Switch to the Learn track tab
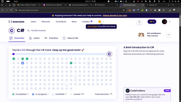Screen dimensions: 181x102 [x=34, y=38]
